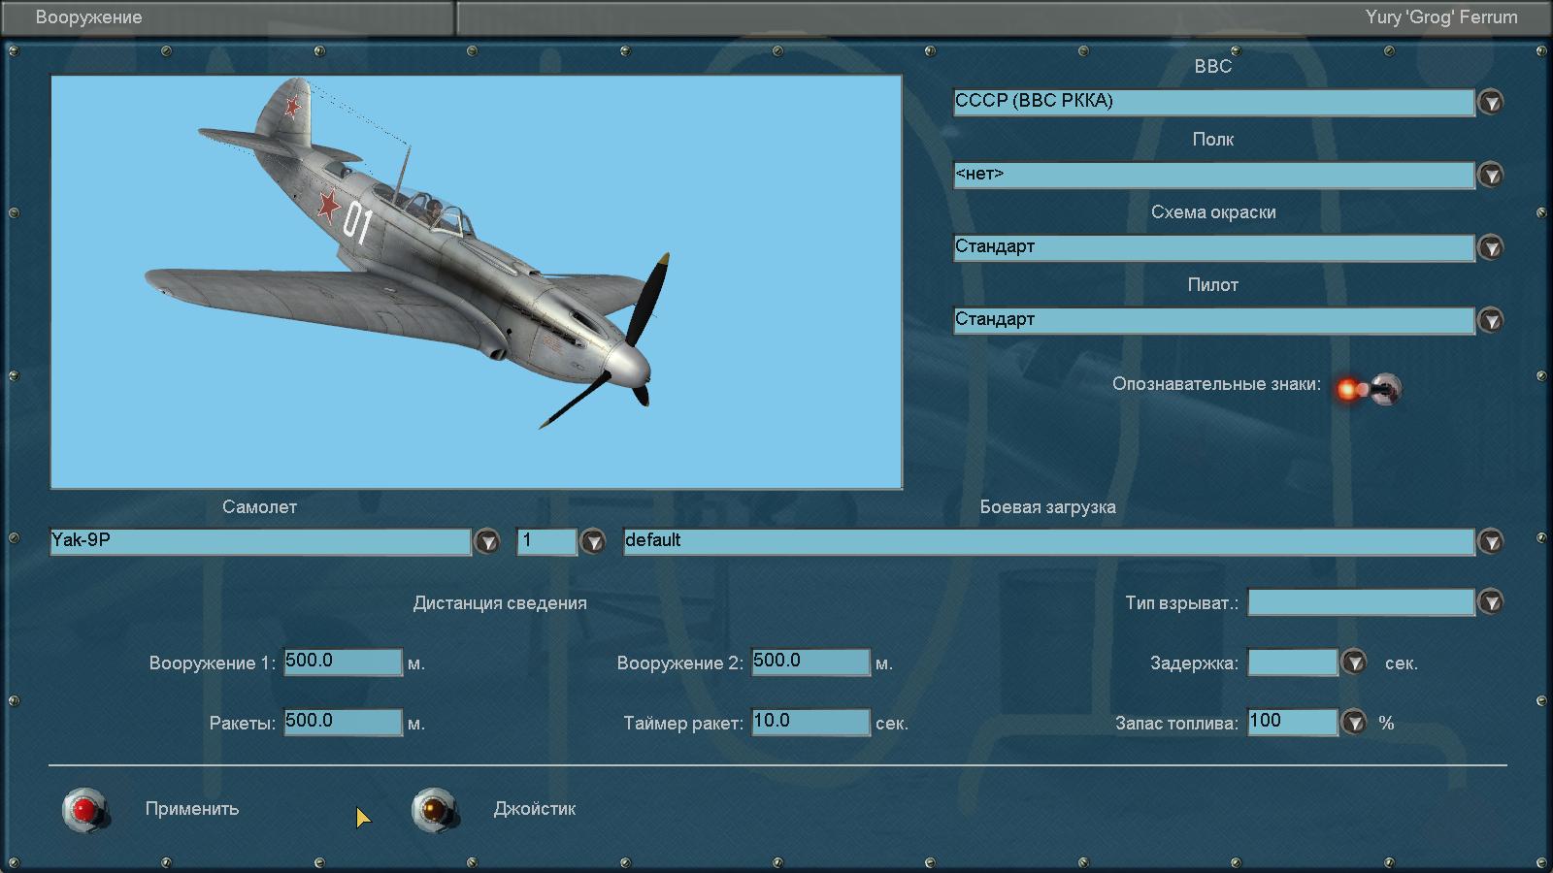
Task: Expand the Боевая загрузка dropdown arrow
Action: pyautogui.click(x=1491, y=541)
